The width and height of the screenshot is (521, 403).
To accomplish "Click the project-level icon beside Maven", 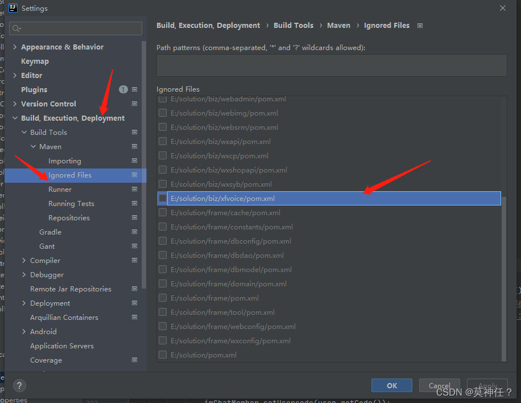I will (135, 147).
